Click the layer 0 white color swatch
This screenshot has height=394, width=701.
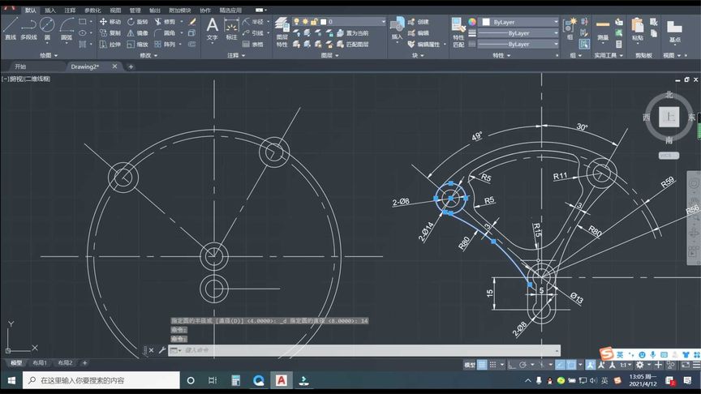(323, 21)
